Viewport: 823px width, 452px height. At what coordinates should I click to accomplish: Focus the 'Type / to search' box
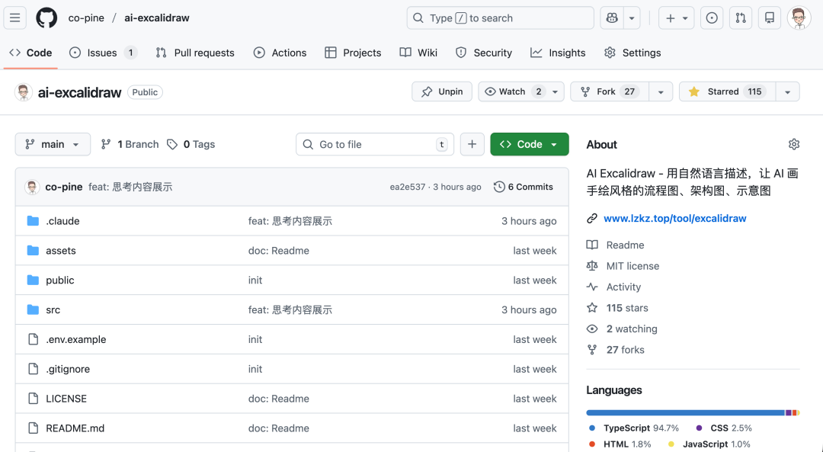[500, 18]
